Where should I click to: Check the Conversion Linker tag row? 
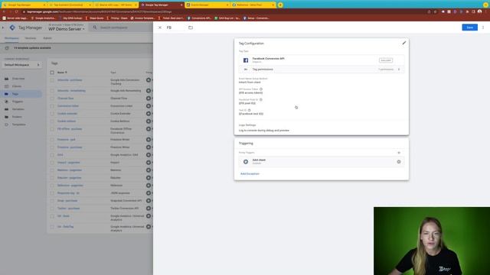(x=52, y=106)
